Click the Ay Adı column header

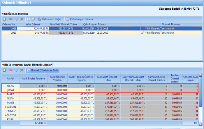pyautogui.click(x=10, y=78)
